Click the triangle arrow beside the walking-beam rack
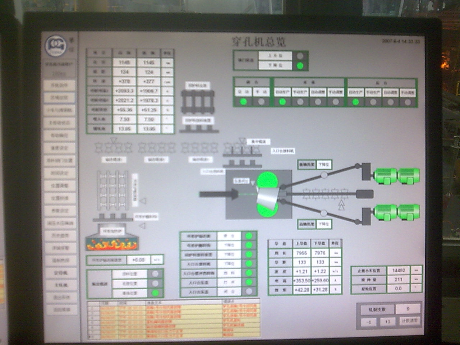This screenshot has height=345, width=460. pyautogui.click(x=143, y=201)
